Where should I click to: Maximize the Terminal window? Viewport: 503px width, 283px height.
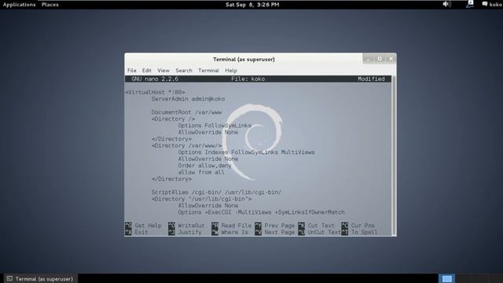click(380, 59)
